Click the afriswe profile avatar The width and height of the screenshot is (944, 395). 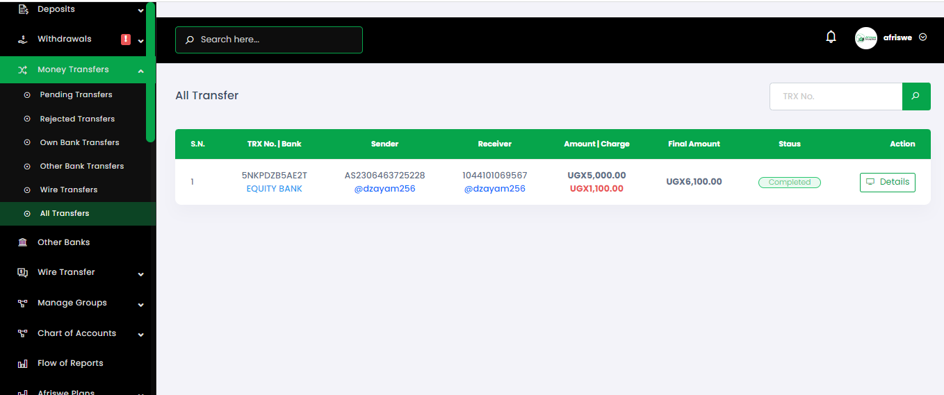coord(866,38)
